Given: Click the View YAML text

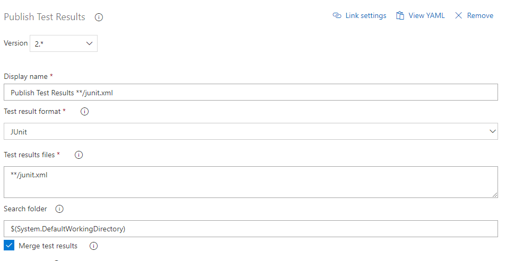Looking at the screenshot, I should 426,16.
